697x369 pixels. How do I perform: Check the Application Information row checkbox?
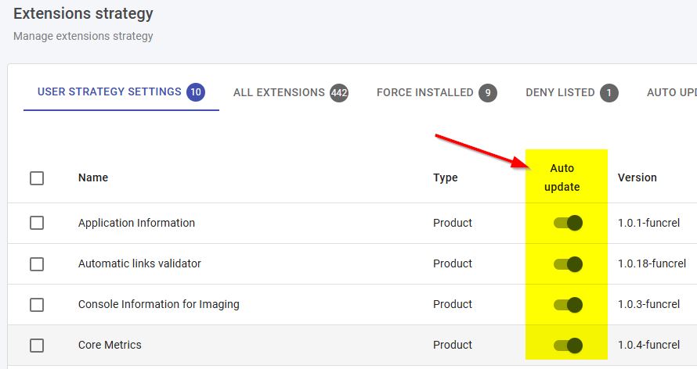[x=37, y=223]
